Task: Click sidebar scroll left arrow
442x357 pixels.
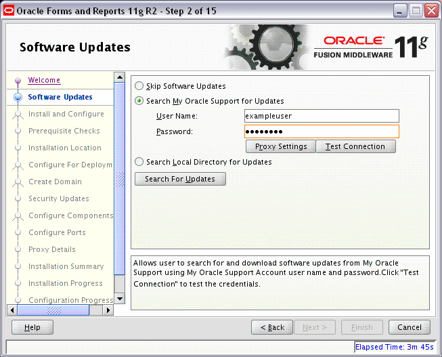Action: pos(12,310)
